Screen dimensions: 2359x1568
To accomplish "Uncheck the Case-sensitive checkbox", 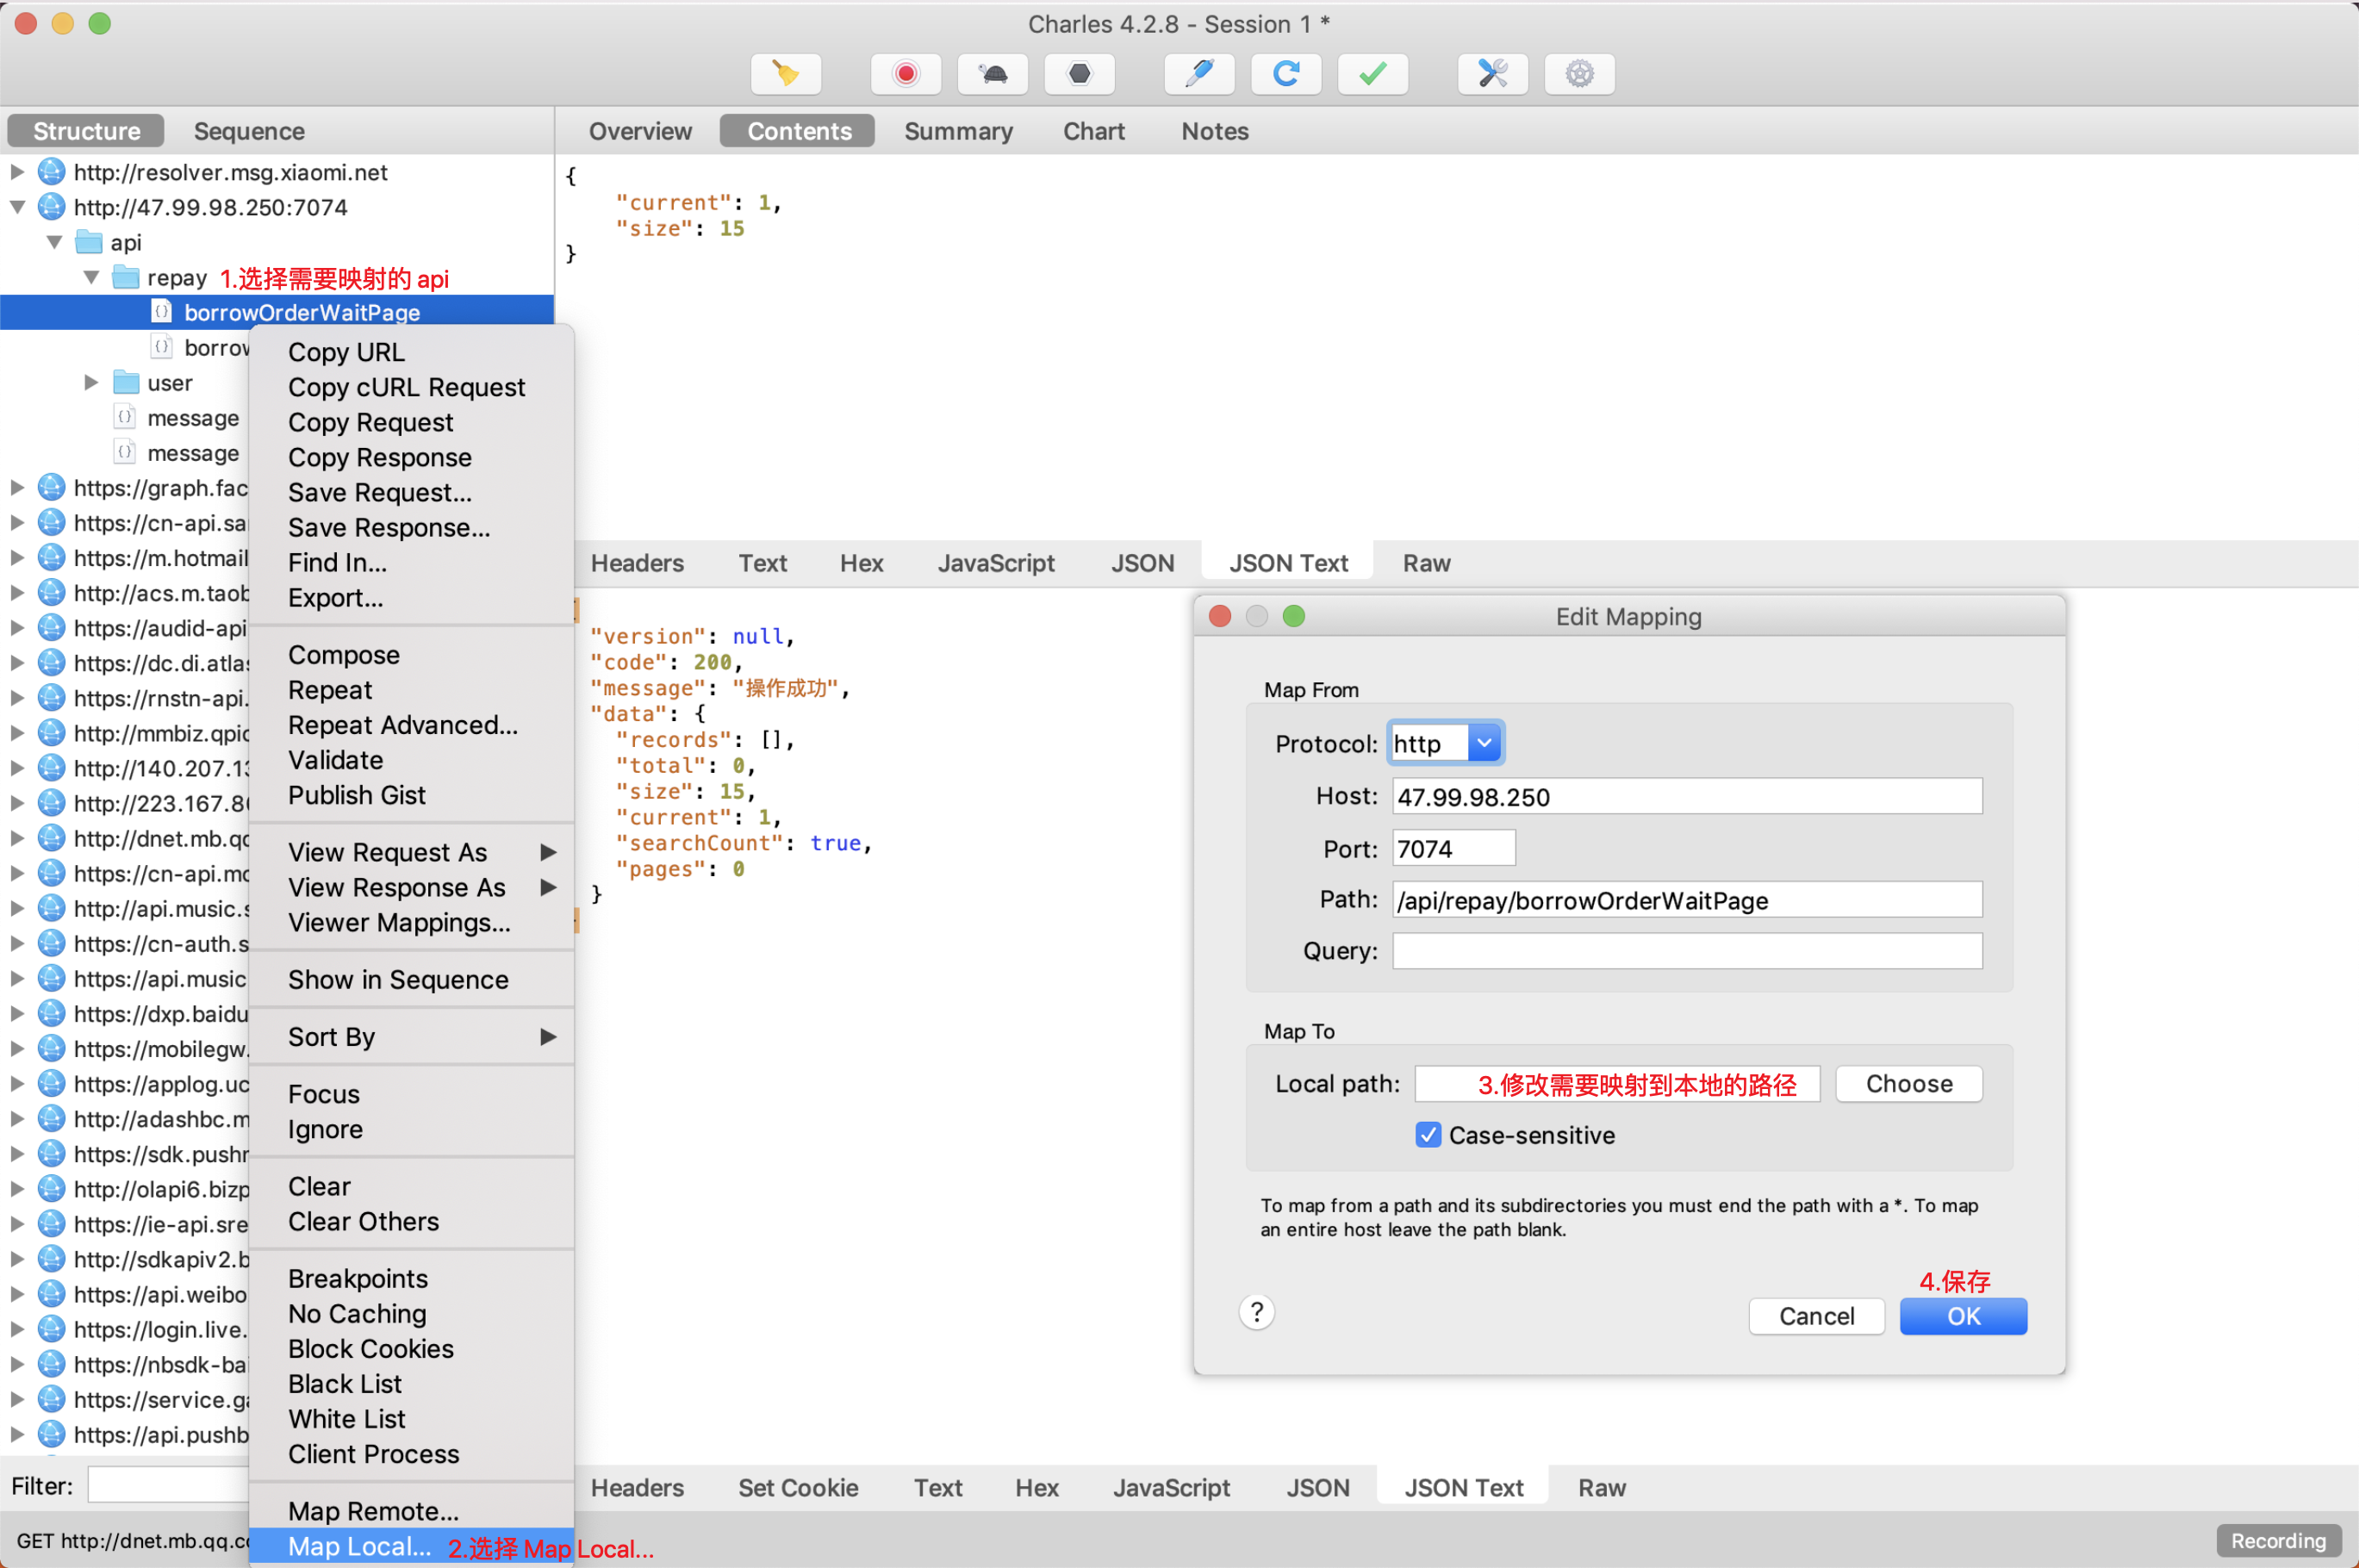I will click(x=1428, y=1135).
